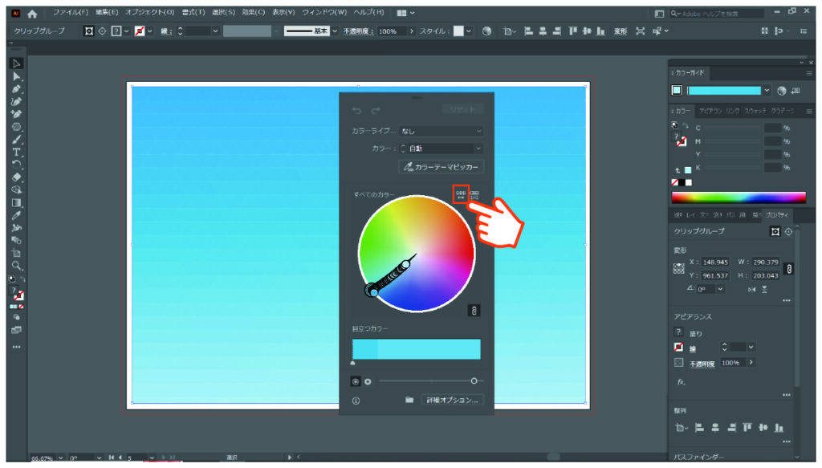Open the ファイル(F) menu
The height and width of the screenshot is (468, 822).
point(71,13)
